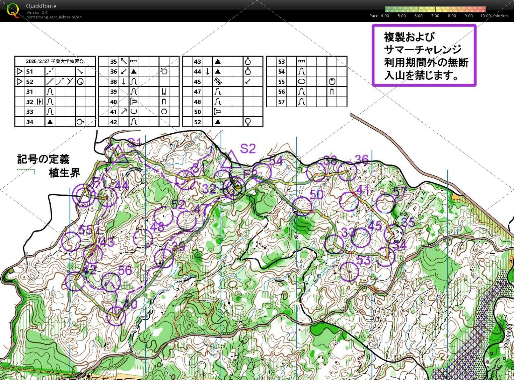Click the QuickRoute Q logo

[x=13, y=10]
